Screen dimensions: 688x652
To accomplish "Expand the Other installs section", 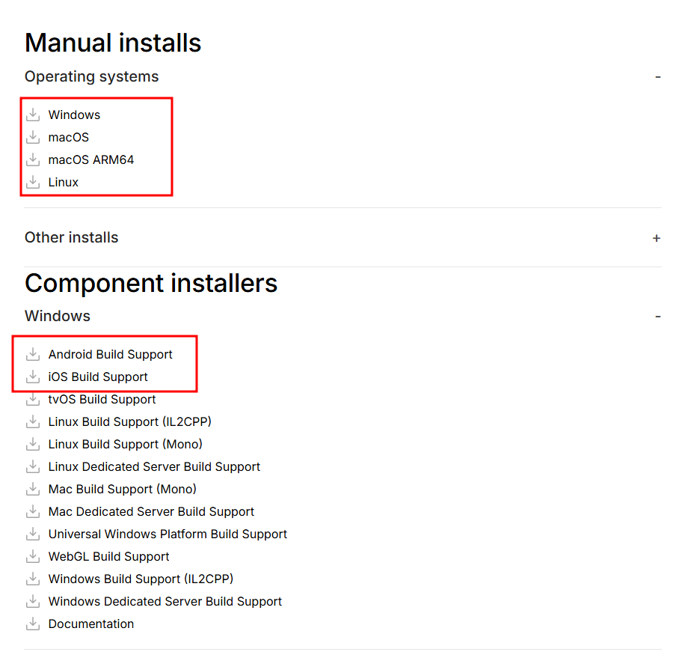I will tap(657, 238).
